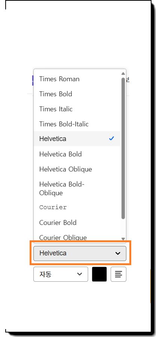Collapse the Helvetica font dropdown box
This screenshot has width=156, height=337.
coord(80,254)
